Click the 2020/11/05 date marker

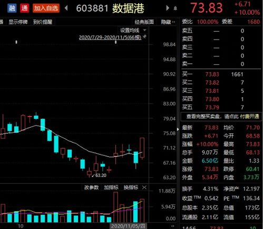[x=128, y=226]
